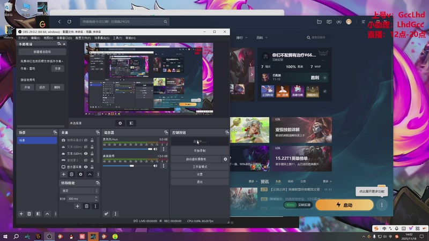Pop out the Audio Mixer dock

166,132
